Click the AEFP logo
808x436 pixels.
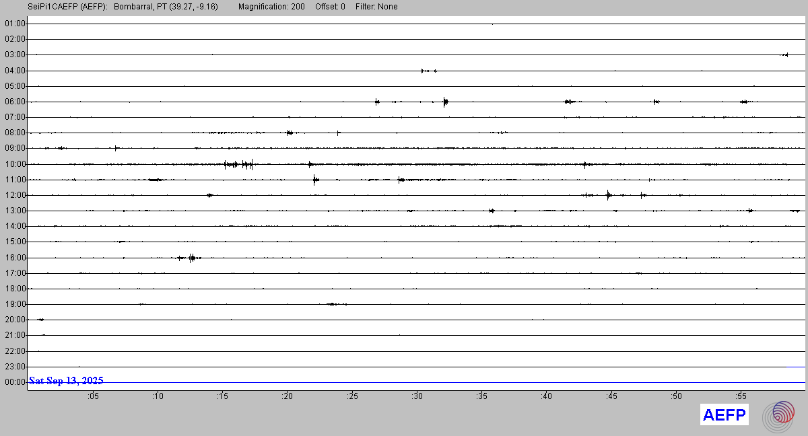pos(725,415)
